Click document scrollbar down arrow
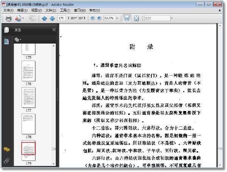The height and width of the screenshot is (172, 227). tap(220, 165)
